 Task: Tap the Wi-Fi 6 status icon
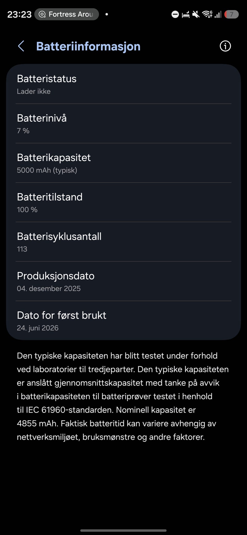point(207,14)
